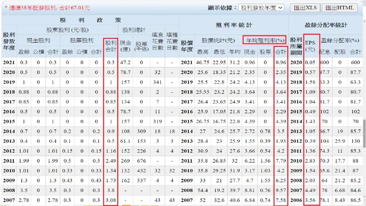The width and height of the screenshot is (366, 206).
Task: Click the 年均殖利率(%) column header
Action: click(265, 40)
